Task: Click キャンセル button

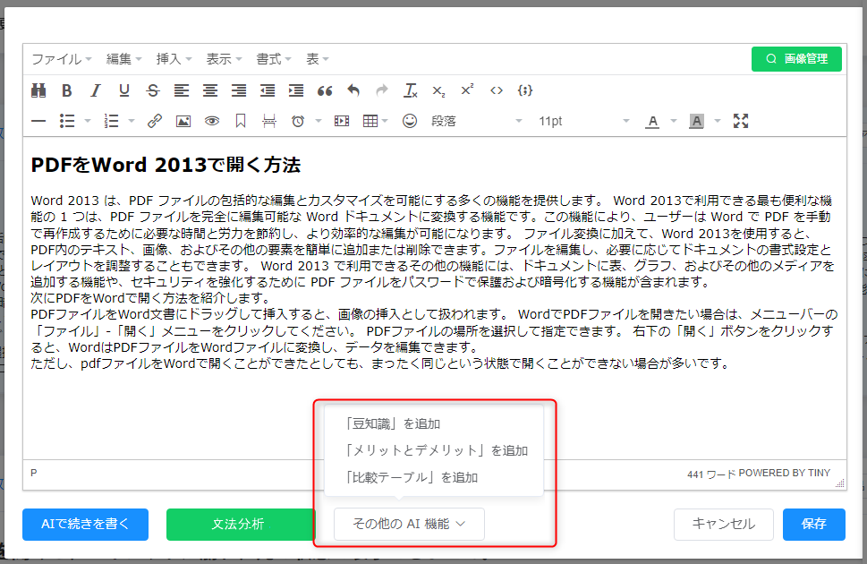Action: [x=723, y=524]
